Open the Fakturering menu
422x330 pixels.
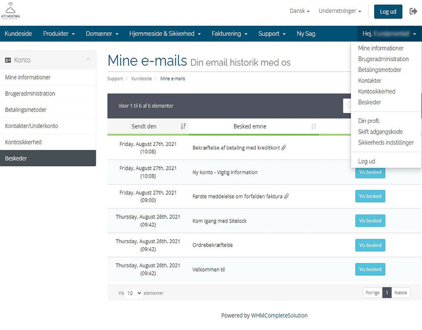click(x=230, y=34)
